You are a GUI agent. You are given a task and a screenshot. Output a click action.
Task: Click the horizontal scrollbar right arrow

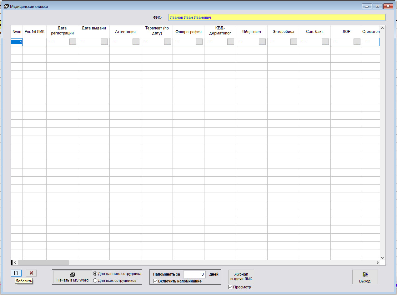pyautogui.click(x=377, y=262)
